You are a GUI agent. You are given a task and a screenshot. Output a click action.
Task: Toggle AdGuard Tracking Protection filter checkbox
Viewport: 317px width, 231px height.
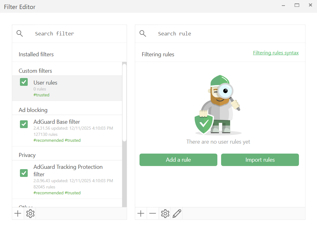click(x=24, y=173)
